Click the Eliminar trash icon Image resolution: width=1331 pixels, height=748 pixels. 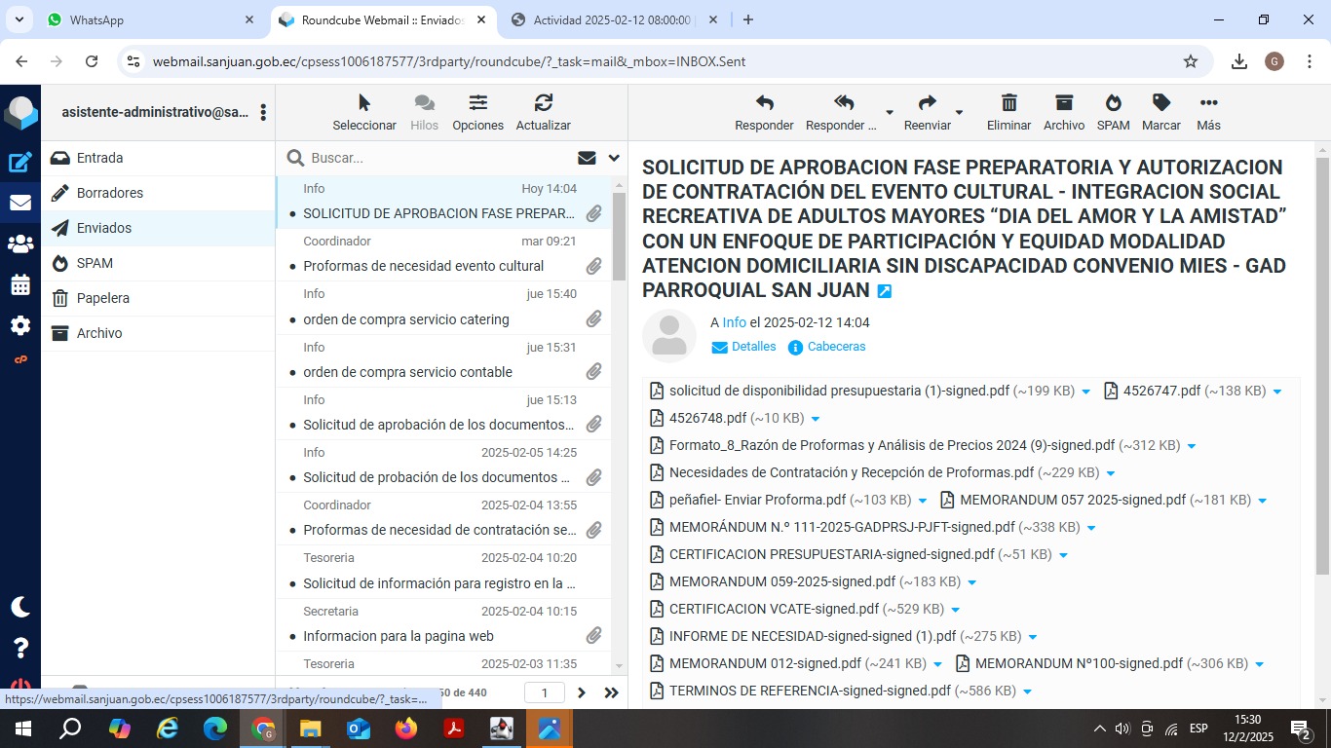click(x=1008, y=103)
